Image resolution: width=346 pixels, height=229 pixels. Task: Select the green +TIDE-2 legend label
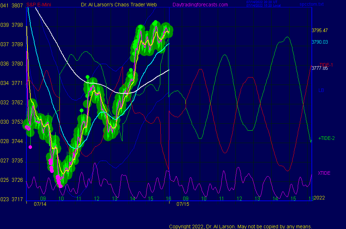[326, 138]
